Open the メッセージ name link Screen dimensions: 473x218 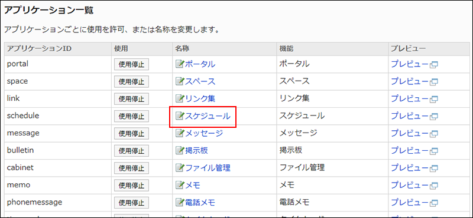(x=203, y=133)
